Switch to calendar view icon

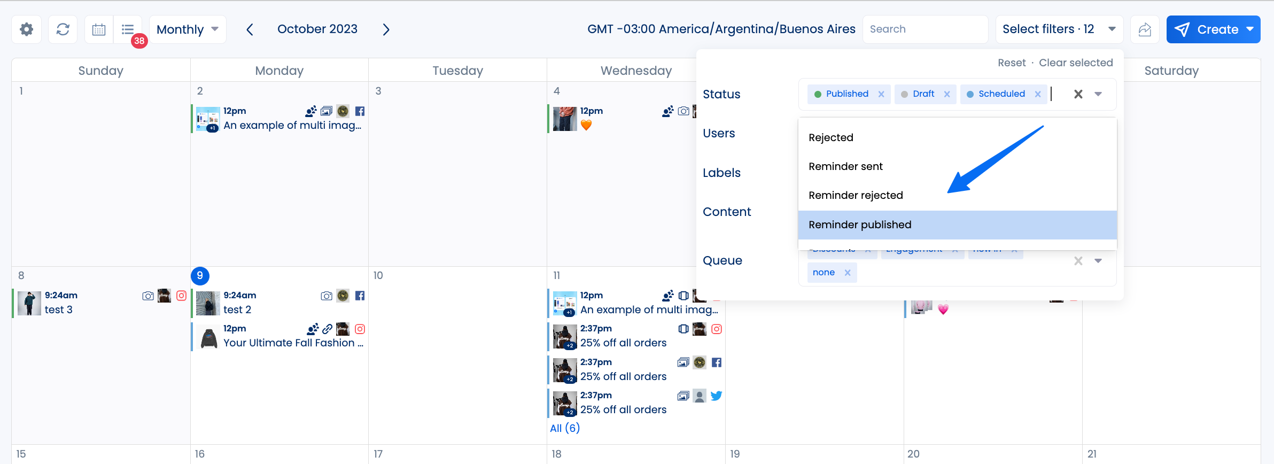(99, 29)
